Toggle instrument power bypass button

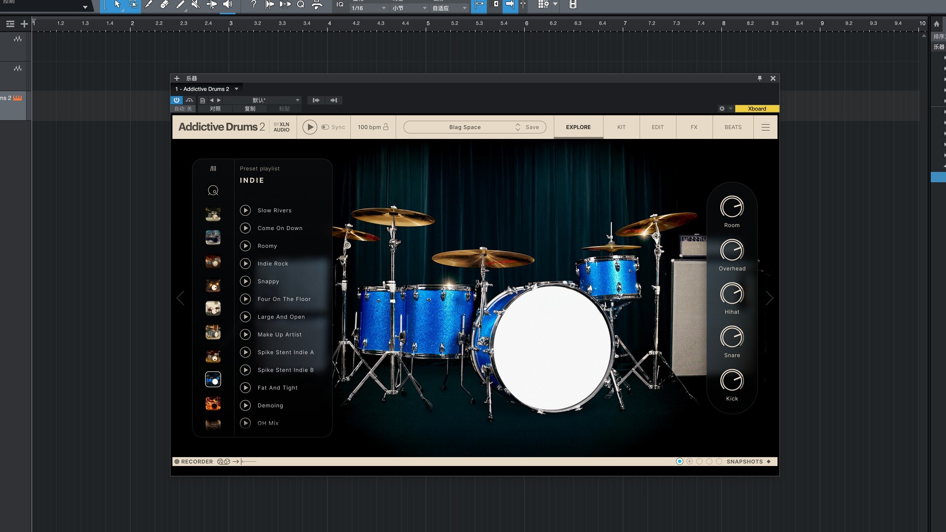pos(176,100)
